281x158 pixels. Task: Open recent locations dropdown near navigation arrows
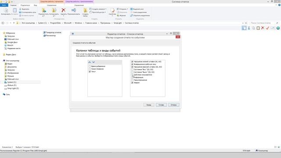pos(11,23)
